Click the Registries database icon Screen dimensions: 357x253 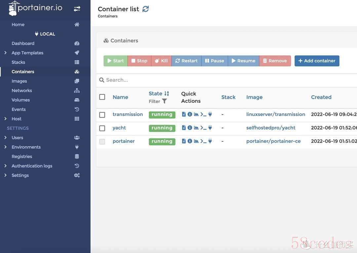click(x=77, y=156)
